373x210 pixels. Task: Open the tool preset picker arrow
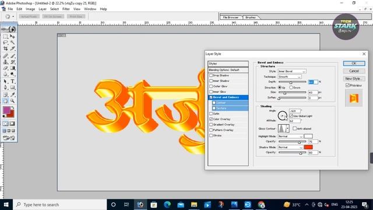coord(13,16)
